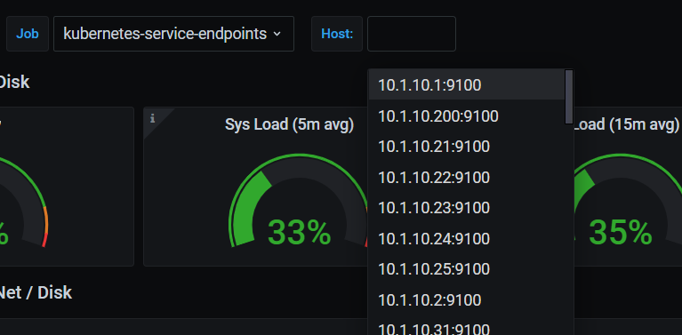682x335 pixels.
Task: Toggle the Net / Disk row header
Action: pos(36,293)
